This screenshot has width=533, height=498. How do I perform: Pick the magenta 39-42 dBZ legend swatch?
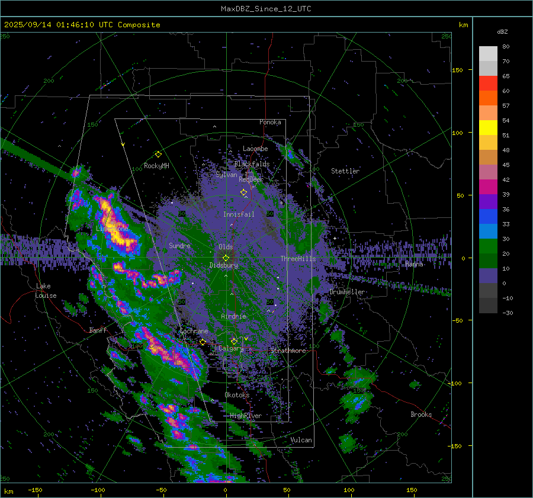click(x=488, y=187)
